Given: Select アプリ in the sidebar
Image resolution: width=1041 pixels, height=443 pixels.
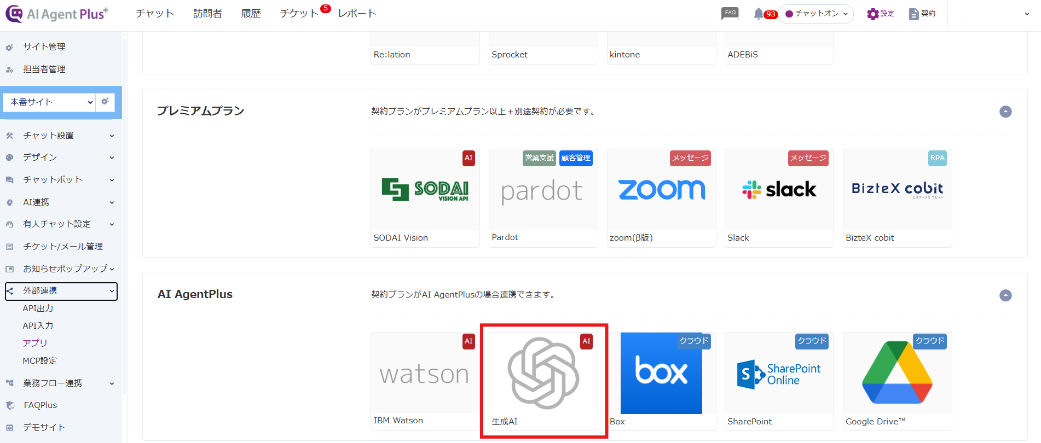Looking at the screenshot, I should coord(35,343).
